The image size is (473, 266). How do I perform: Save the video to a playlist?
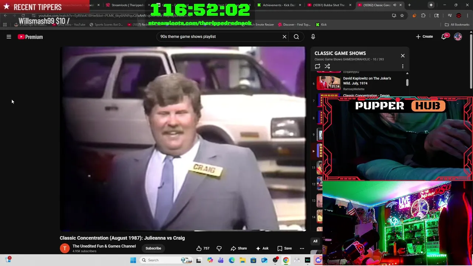tap(285, 248)
